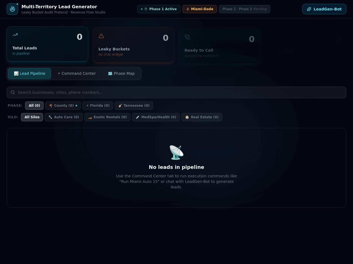Screen dimensions: 353x264
Task: Click the phone icon on Ready to Call
Action: pyautogui.click(x=187, y=37)
